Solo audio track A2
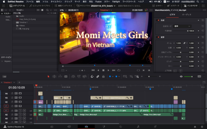 pyautogui.click(x=20, y=114)
